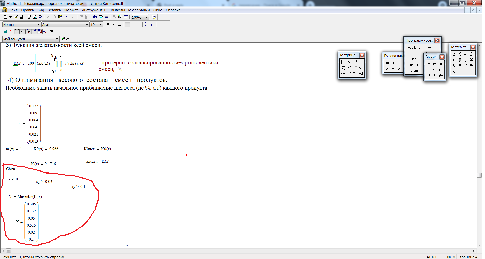The image size is (485, 259).
Task: Toggle bold formatting
Action: pos(108,24)
